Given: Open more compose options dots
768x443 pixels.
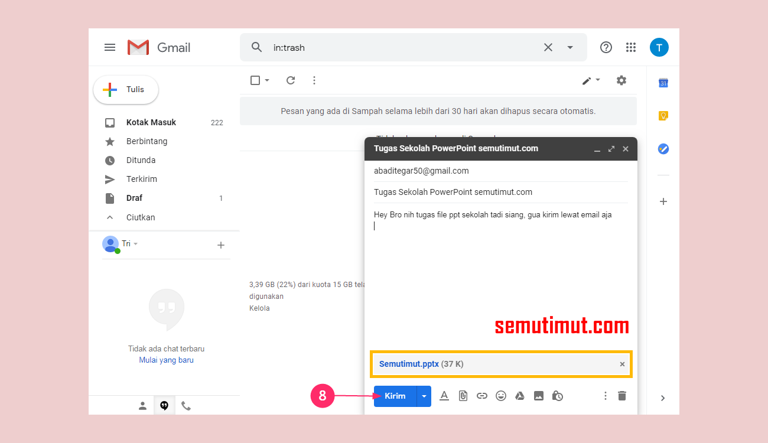Looking at the screenshot, I should 605,396.
